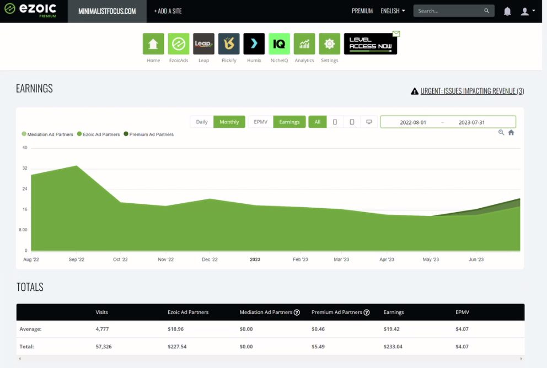
Task: Click the Level Access Now banner
Action: pyautogui.click(x=370, y=44)
